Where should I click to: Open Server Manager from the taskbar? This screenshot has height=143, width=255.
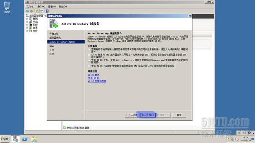tap(15, 139)
